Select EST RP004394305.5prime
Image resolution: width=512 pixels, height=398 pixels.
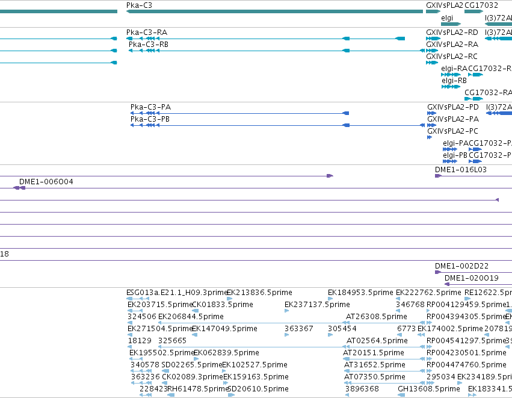pyautogui.click(x=466, y=317)
